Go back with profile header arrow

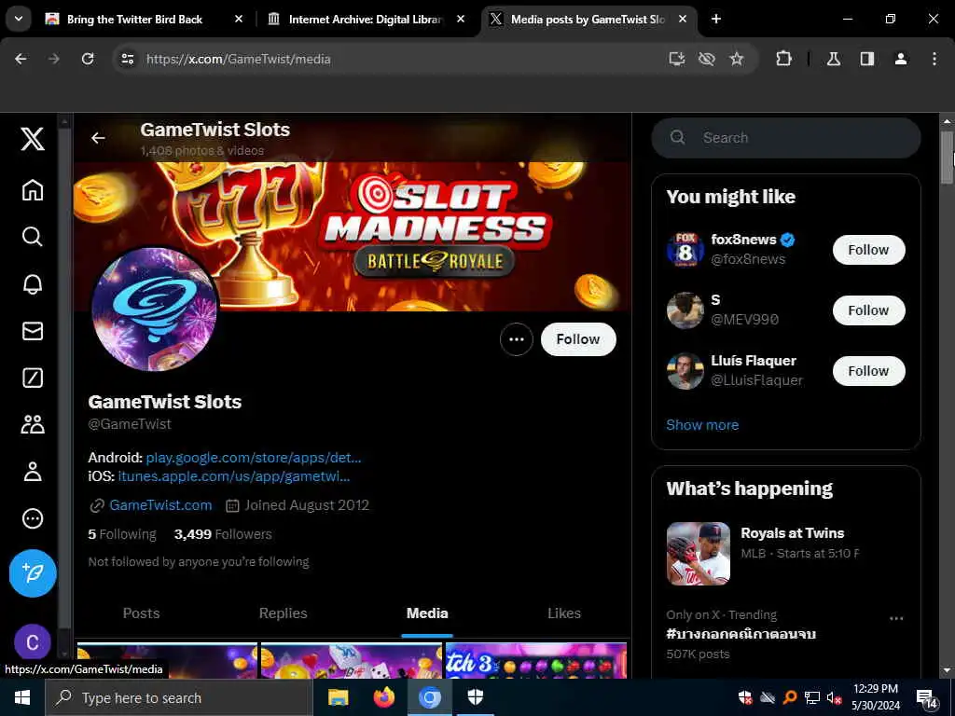[x=98, y=138]
